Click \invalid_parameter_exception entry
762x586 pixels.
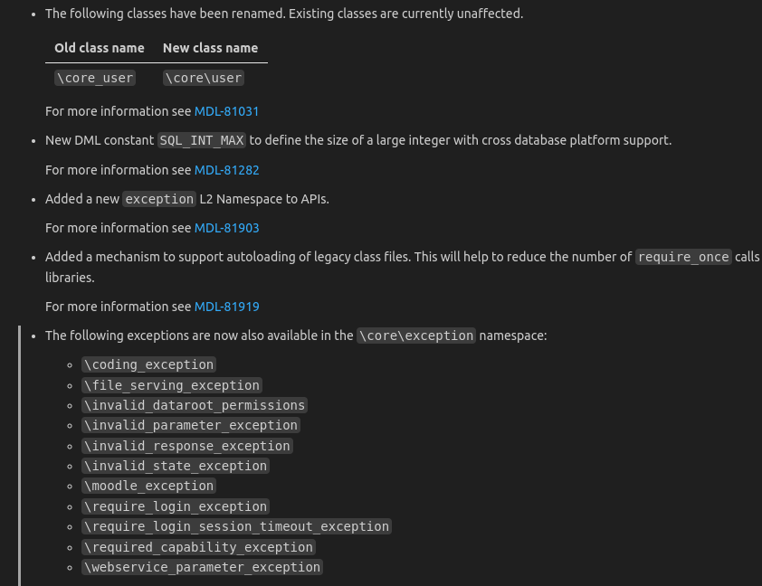pos(190,425)
